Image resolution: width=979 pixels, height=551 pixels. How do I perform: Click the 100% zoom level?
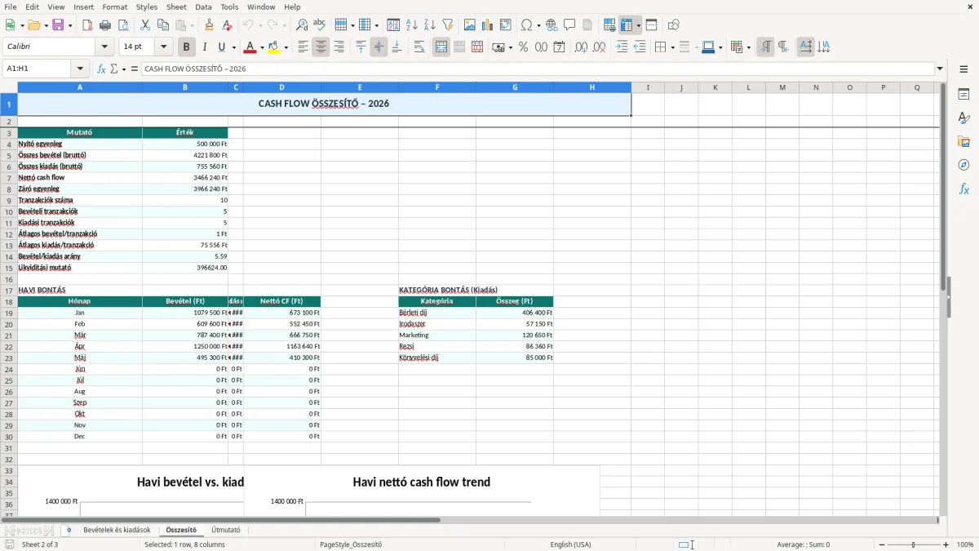[965, 544]
